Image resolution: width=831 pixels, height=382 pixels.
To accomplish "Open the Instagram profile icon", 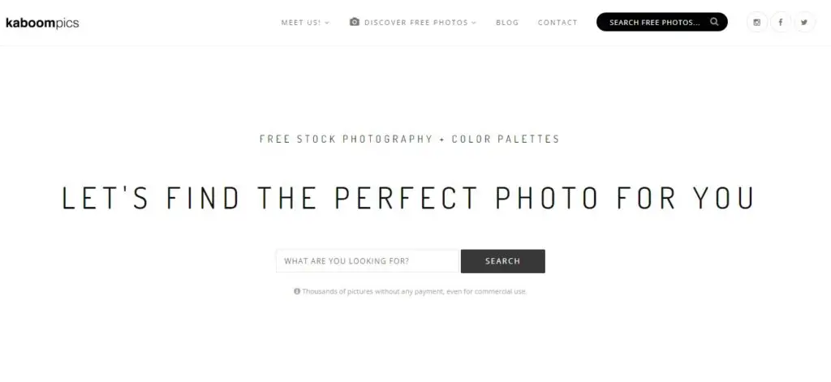I will coord(757,22).
